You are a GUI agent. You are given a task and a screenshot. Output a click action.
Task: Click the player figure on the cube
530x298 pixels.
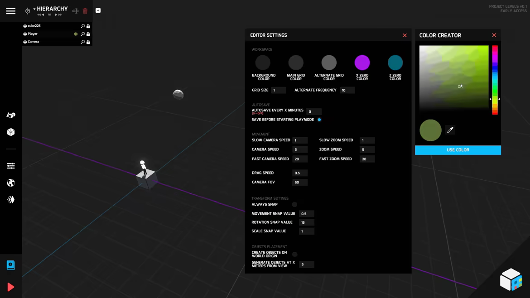143,168
